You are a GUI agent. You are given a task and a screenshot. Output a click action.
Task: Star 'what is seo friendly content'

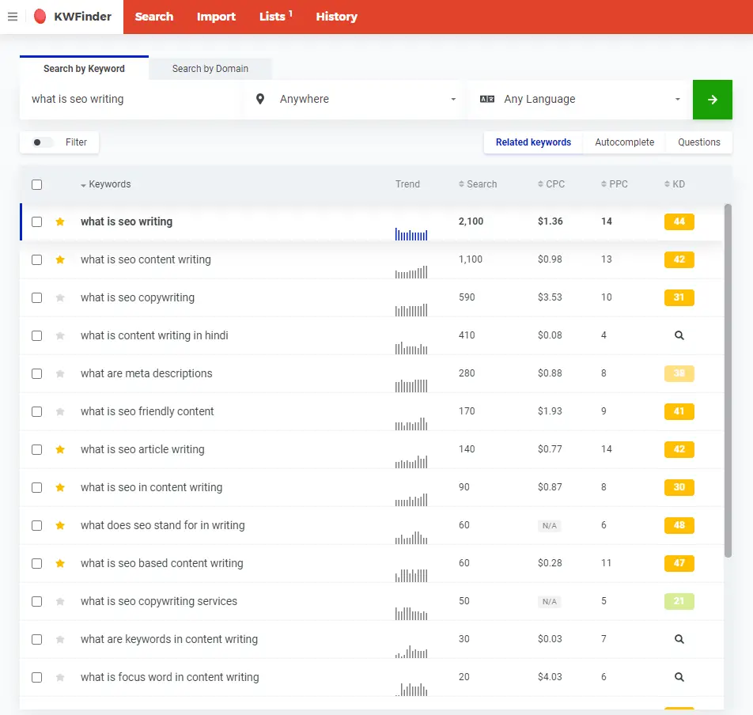(x=60, y=411)
